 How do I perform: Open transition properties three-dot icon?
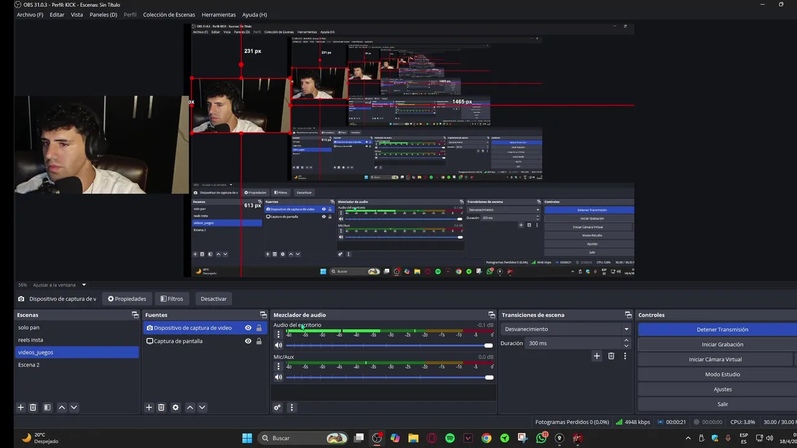click(625, 356)
